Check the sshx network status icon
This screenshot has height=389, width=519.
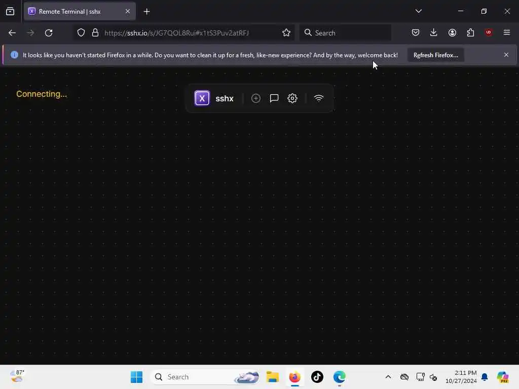pos(319,98)
